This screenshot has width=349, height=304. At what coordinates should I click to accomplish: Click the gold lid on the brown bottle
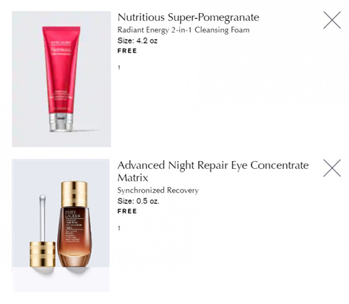point(74,194)
